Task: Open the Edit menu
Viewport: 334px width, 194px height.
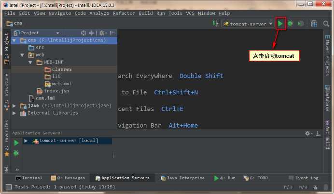Action: pos(25,13)
